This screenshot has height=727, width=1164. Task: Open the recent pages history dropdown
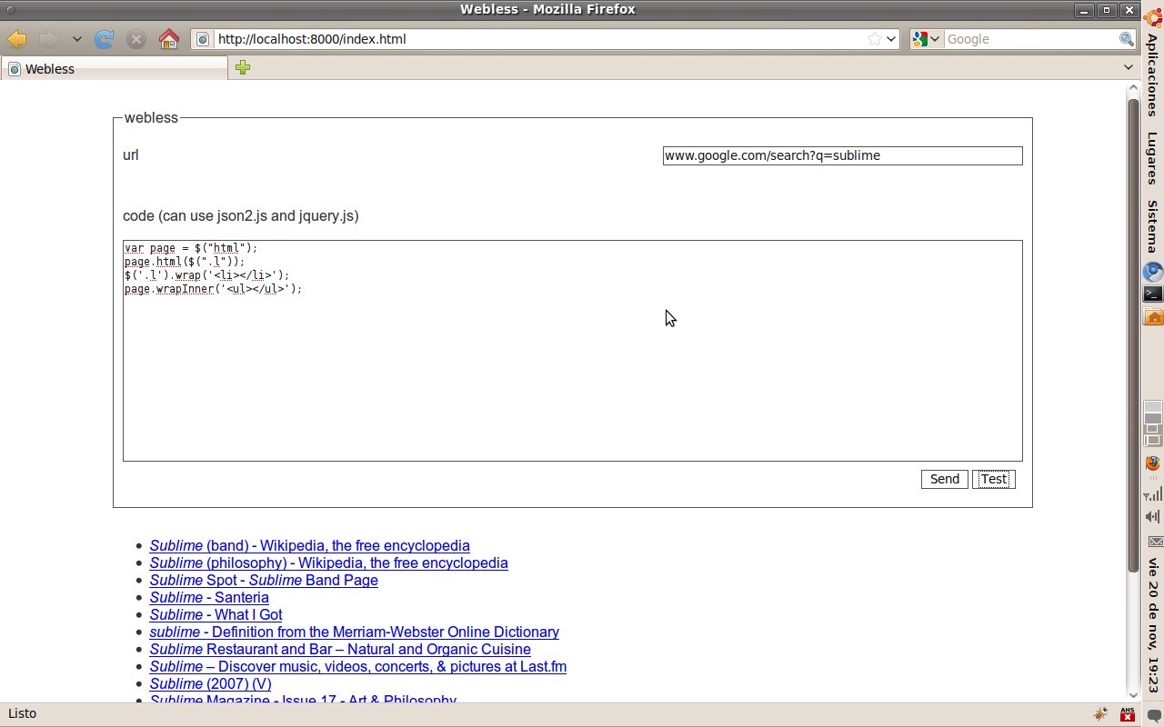point(76,39)
